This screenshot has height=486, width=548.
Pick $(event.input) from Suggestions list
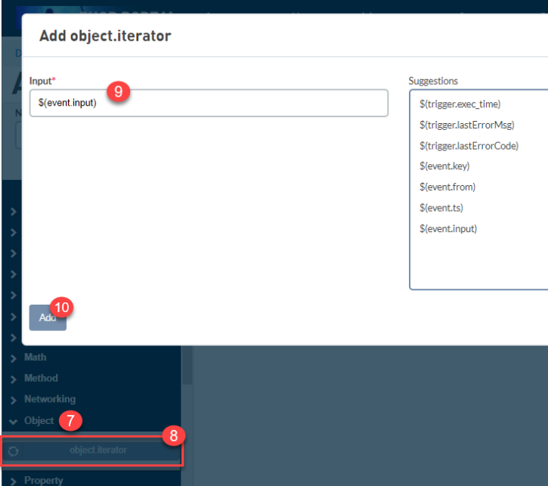tap(448, 229)
